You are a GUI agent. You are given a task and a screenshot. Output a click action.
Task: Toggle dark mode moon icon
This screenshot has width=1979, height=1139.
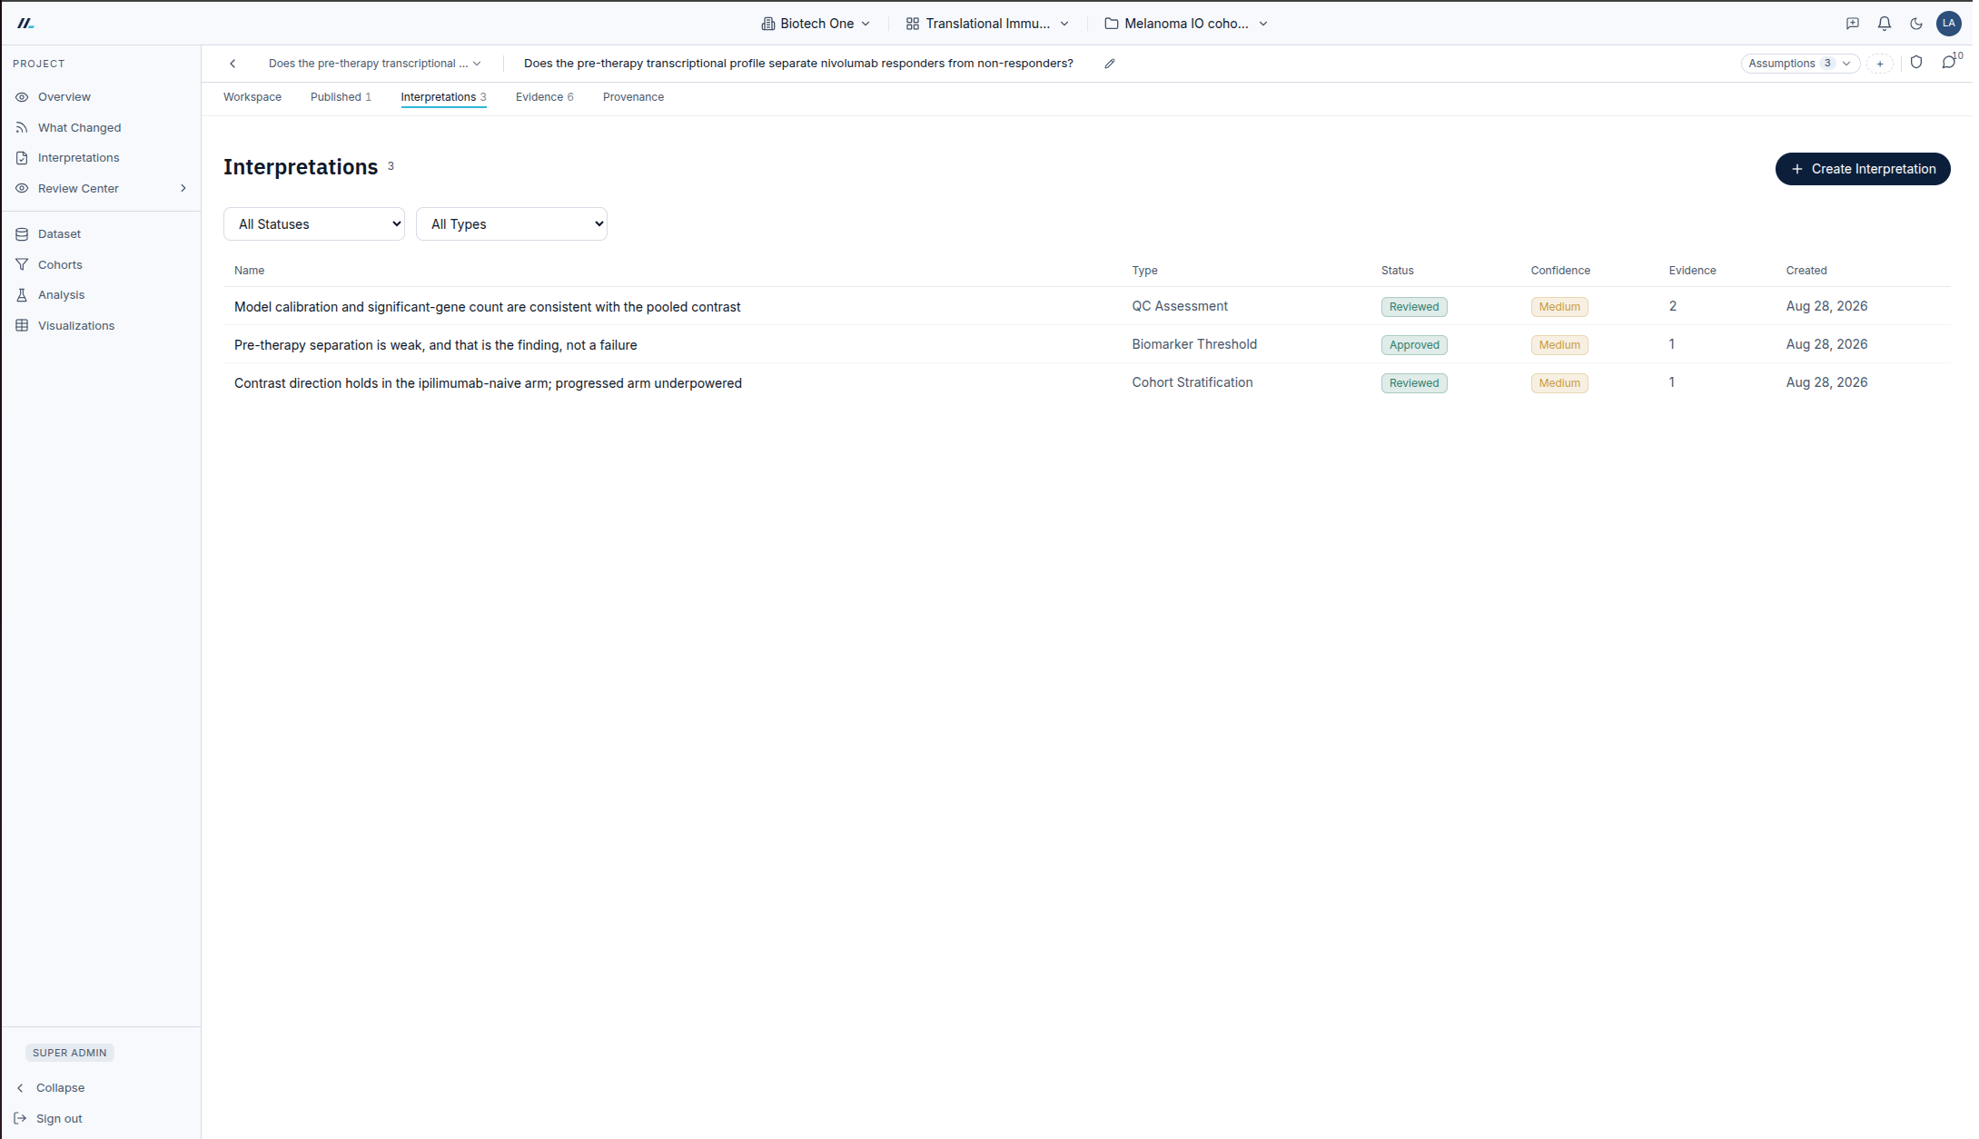click(1916, 24)
